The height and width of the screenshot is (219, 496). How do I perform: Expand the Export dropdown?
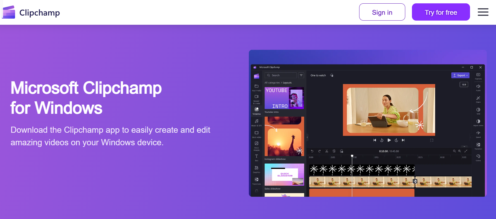point(460,75)
